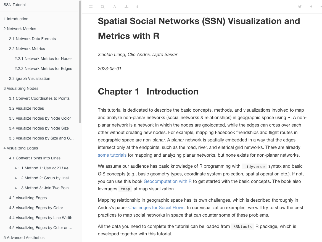Toggle the sidebar with the hamburger icon
This screenshot has height=242, width=322.
90,6
